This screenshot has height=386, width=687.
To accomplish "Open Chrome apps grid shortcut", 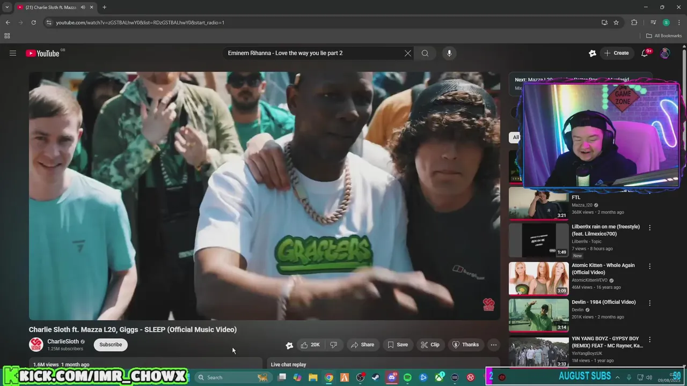I will pos(7,36).
